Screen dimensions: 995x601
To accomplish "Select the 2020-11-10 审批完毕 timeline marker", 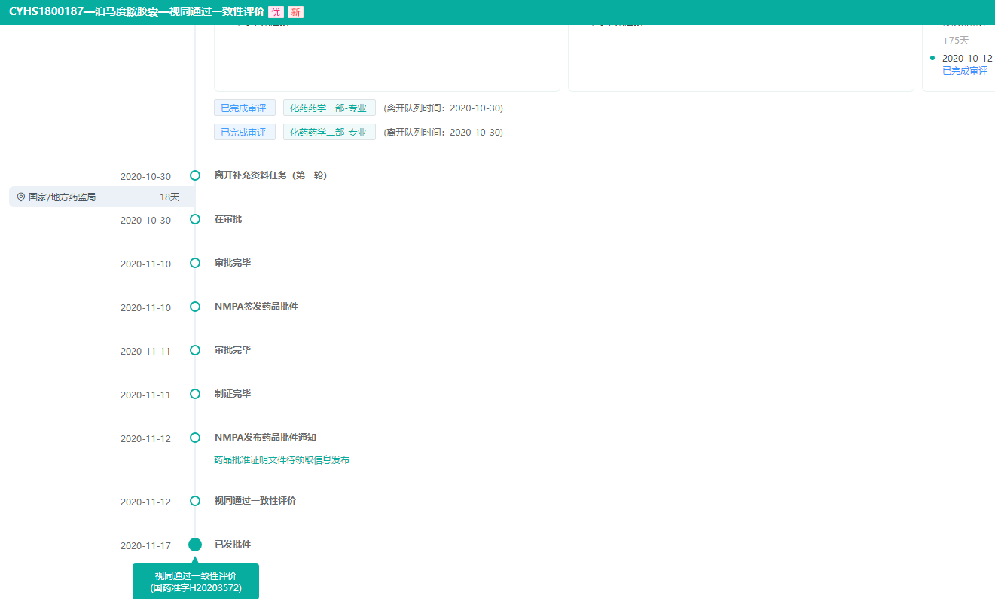I will (x=195, y=263).
